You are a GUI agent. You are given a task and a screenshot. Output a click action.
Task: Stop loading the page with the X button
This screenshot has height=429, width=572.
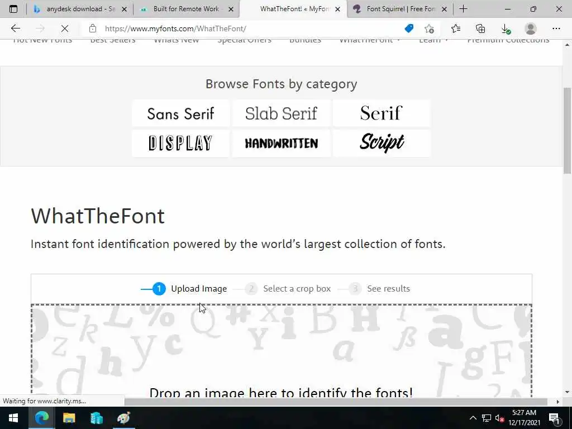(65, 28)
